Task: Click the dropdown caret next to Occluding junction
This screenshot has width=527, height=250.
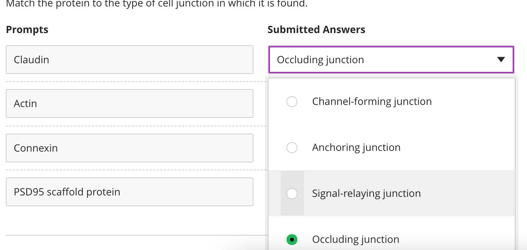Action: 501,60
